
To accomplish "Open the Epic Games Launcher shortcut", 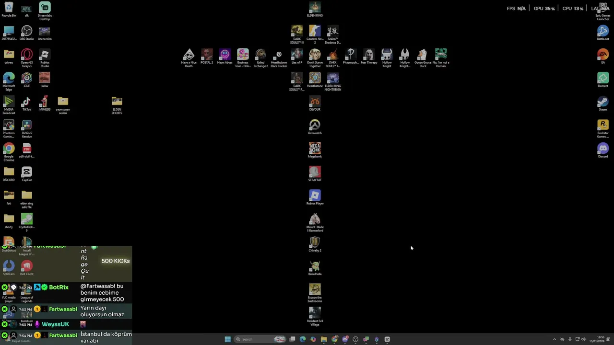I will click(x=603, y=11).
